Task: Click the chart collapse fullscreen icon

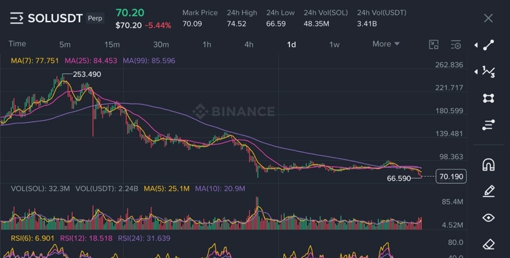Action: 434,44
